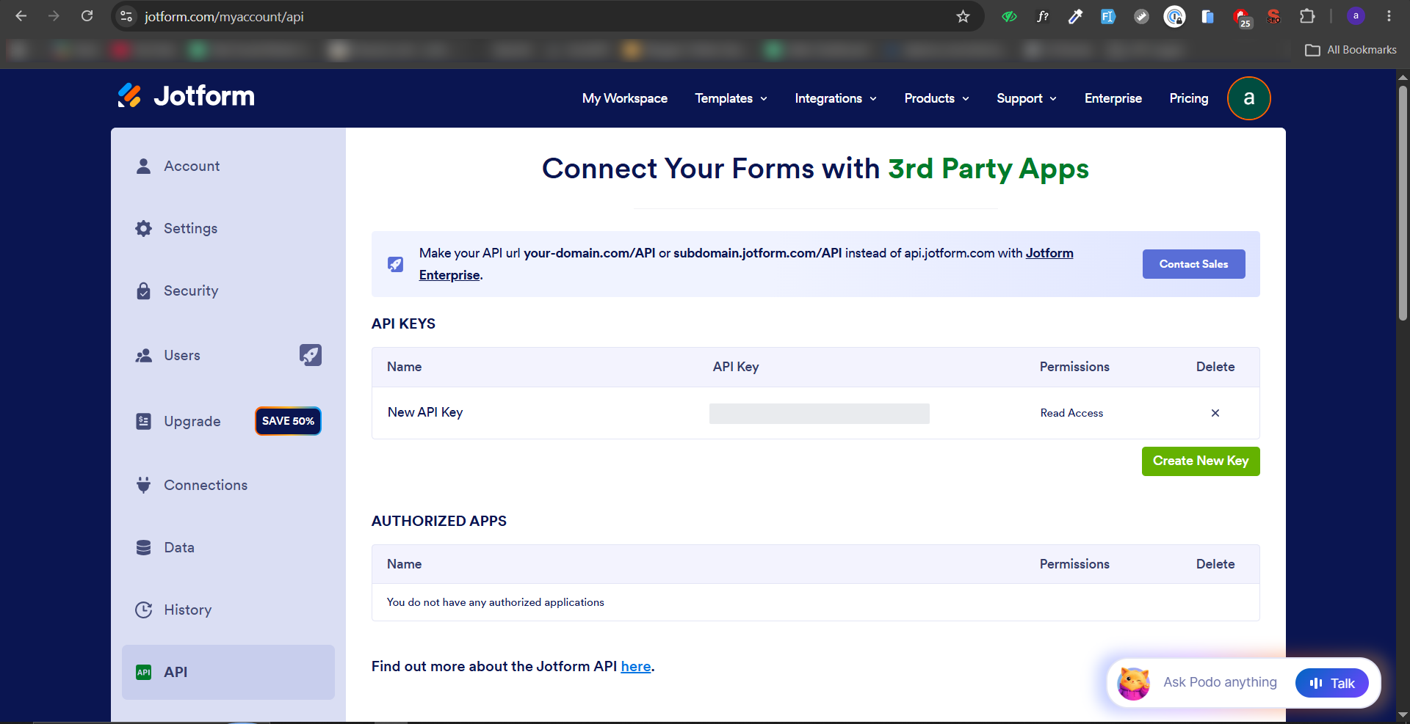Expand the Products dropdown menu
The height and width of the screenshot is (724, 1410).
pyautogui.click(x=937, y=98)
